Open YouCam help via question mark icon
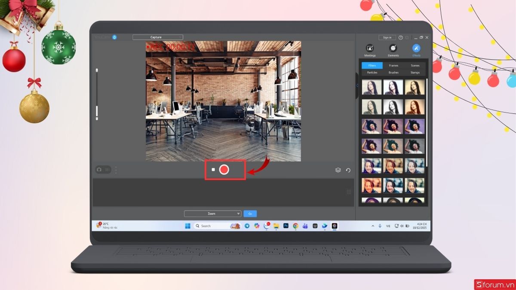 coord(401,37)
